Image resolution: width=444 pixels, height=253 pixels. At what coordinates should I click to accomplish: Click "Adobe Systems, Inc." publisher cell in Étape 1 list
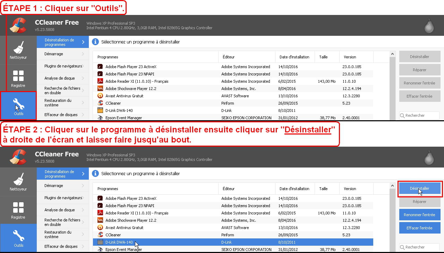[x=239, y=89]
